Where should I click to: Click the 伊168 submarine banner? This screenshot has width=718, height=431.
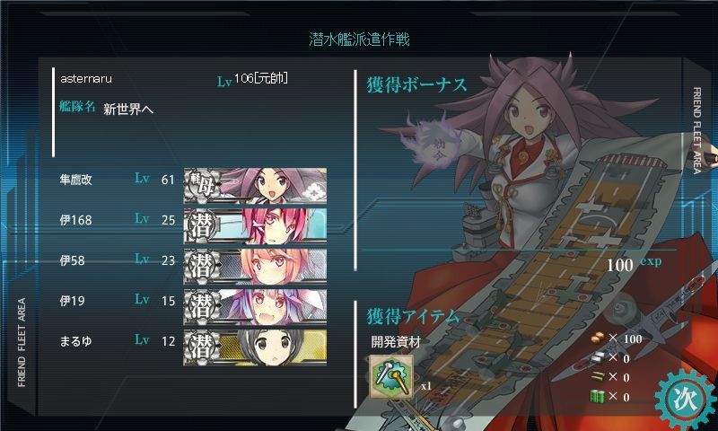pos(255,225)
